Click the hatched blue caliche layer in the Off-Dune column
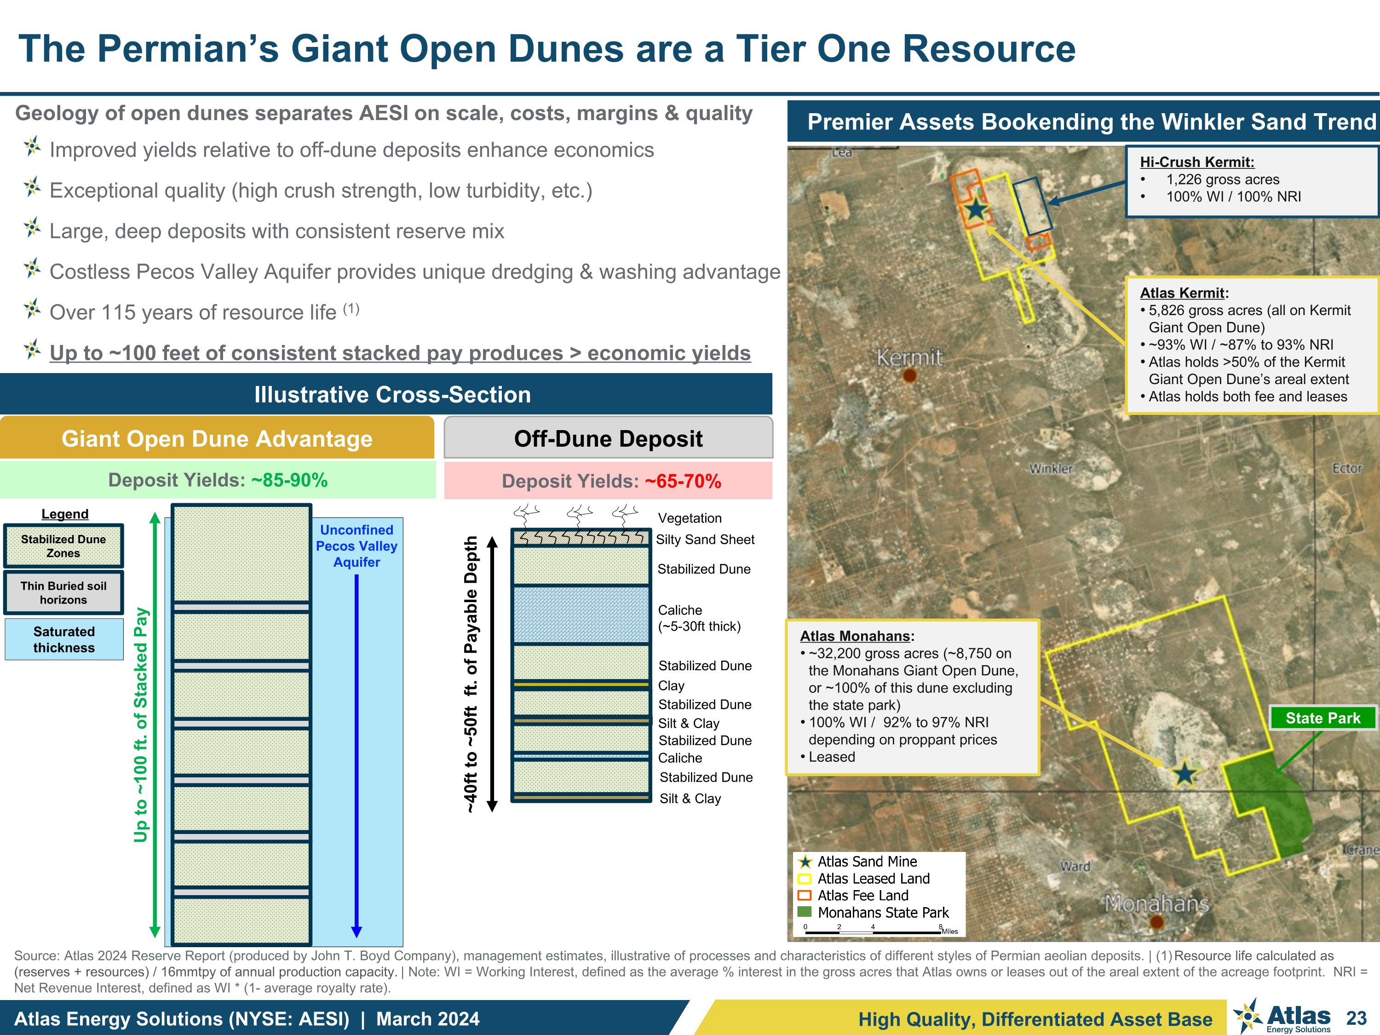This screenshot has width=1380, height=1035. click(581, 615)
